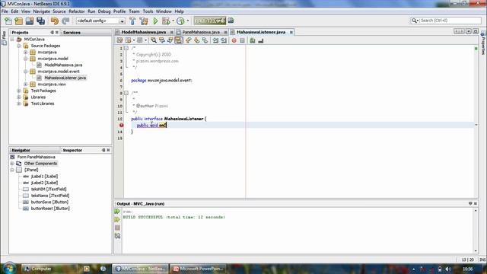Image resolution: width=487 pixels, height=274 pixels.
Task: Click the New Project toolbar icon
Action: [19, 21]
